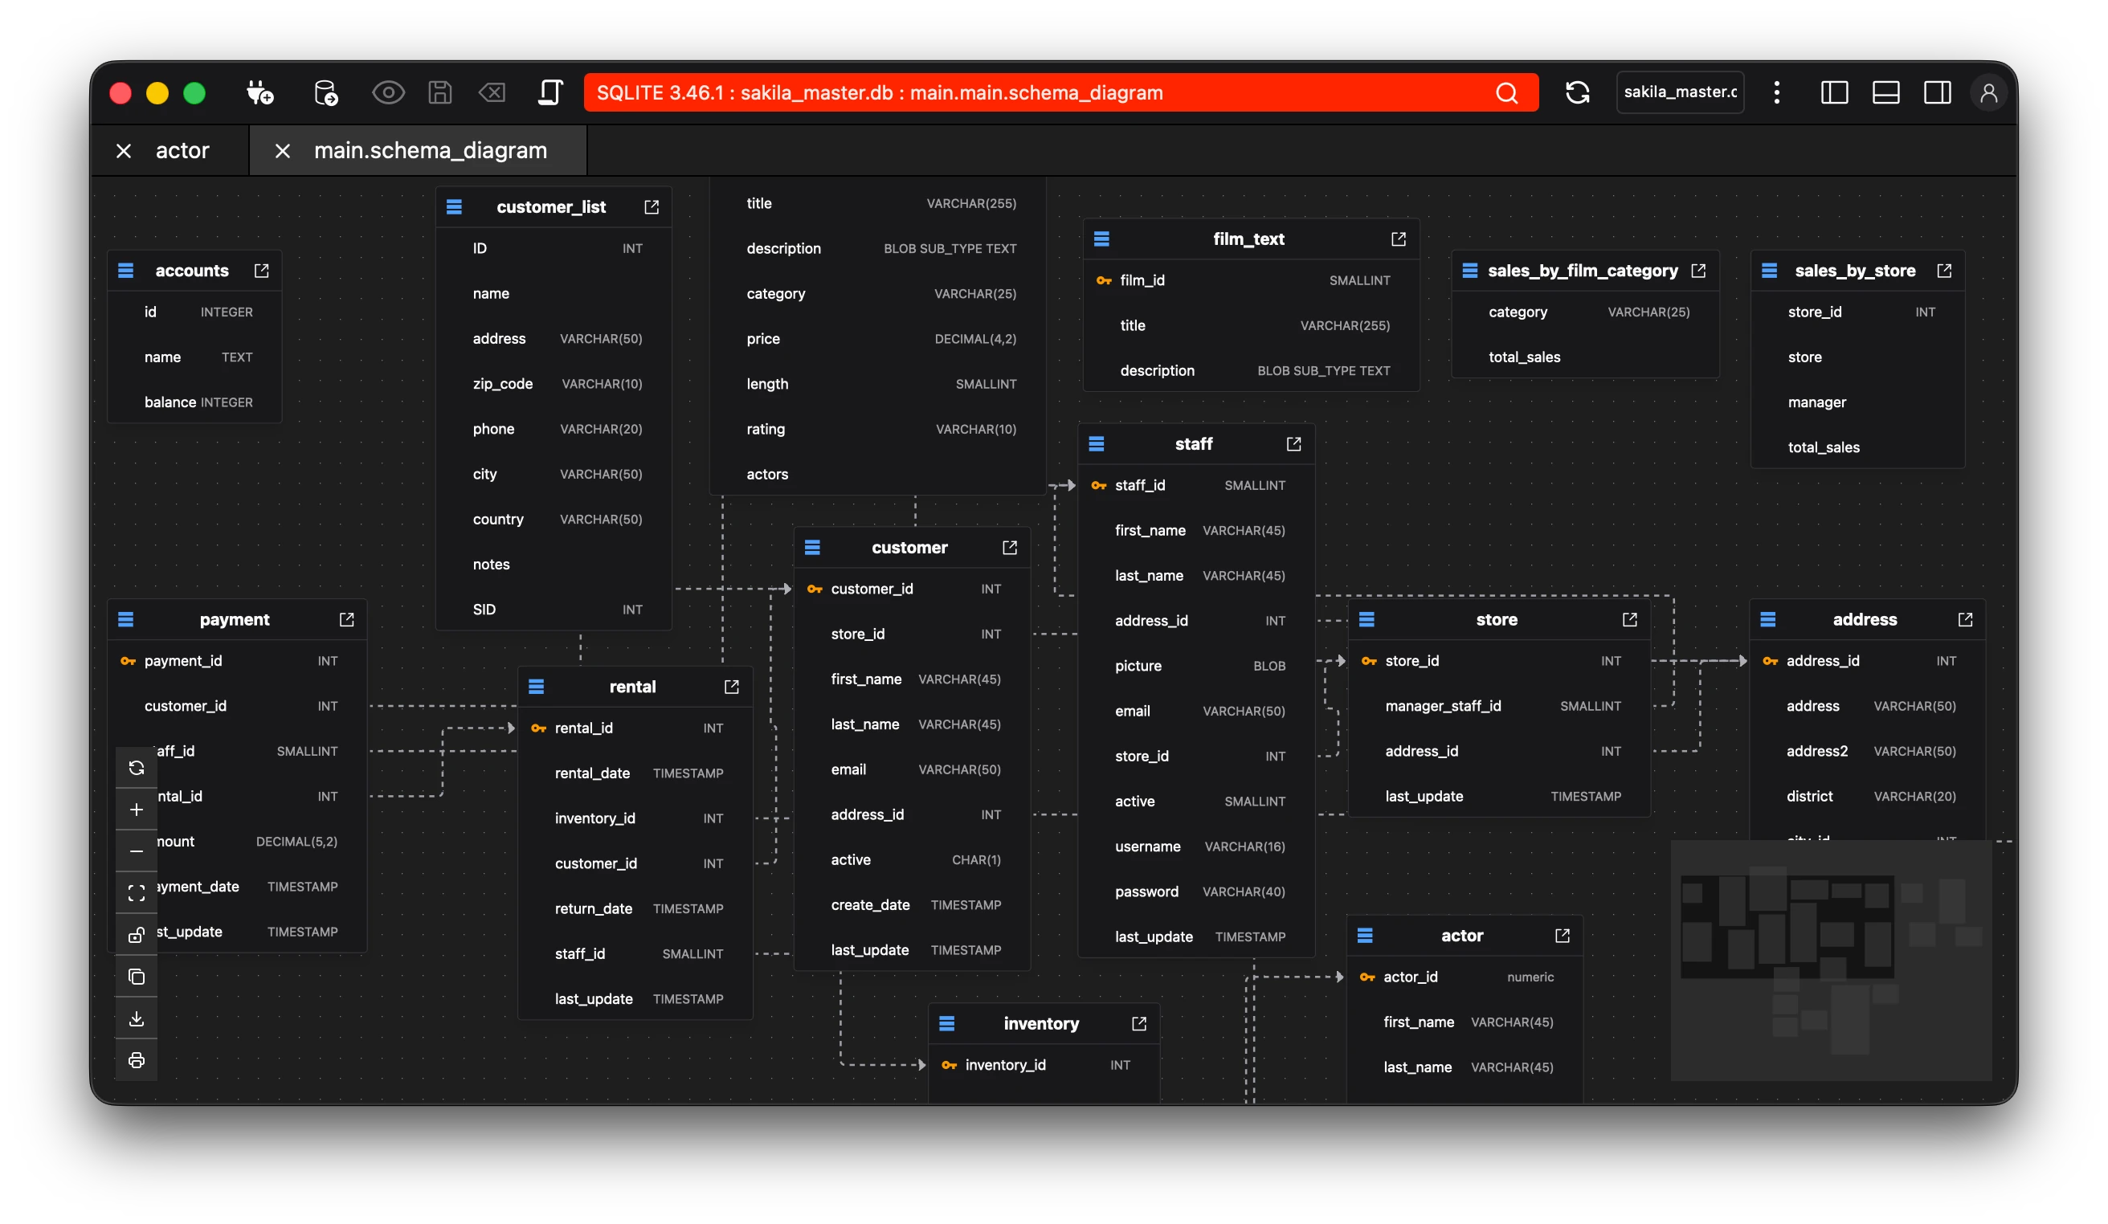
Task: Open the film_text table external link icon
Action: pyautogui.click(x=1398, y=239)
